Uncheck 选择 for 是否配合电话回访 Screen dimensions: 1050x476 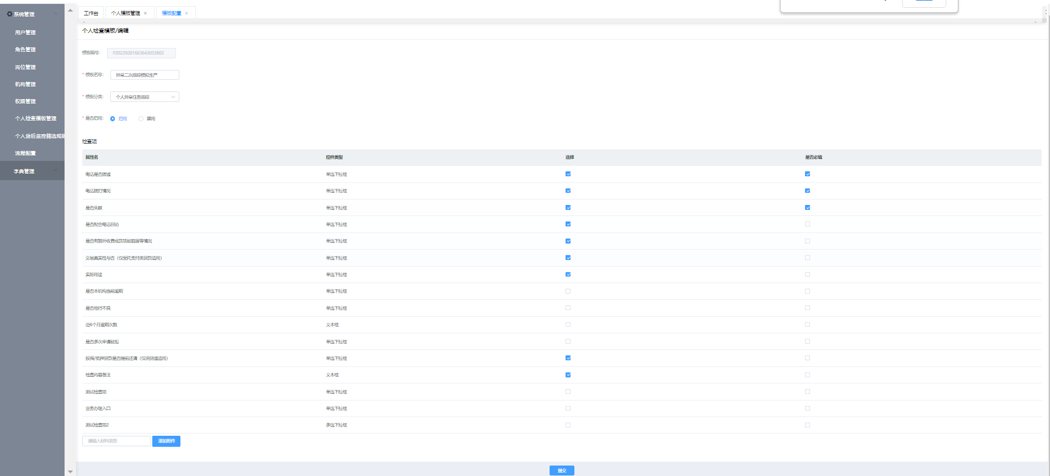[x=568, y=224]
